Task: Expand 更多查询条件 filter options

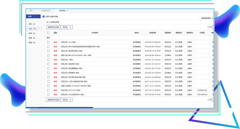Action: coord(207,18)
